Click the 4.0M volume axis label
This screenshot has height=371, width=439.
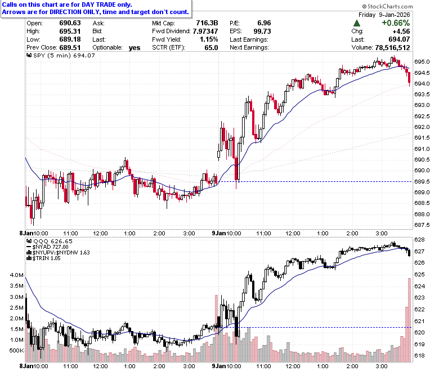click(16, 275)
